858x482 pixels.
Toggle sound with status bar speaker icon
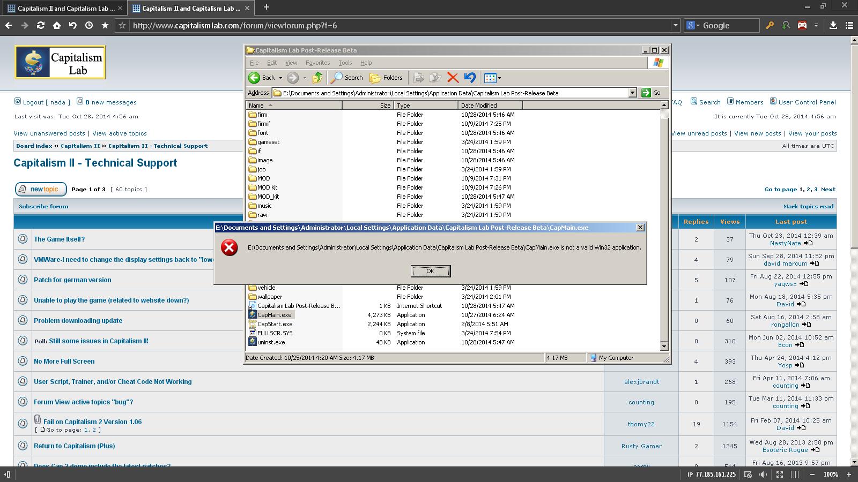(x=764, y=475)
